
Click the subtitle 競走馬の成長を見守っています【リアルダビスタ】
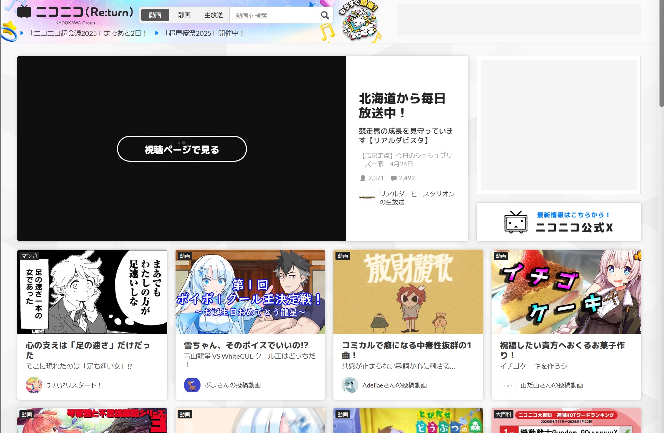(406, 136)
